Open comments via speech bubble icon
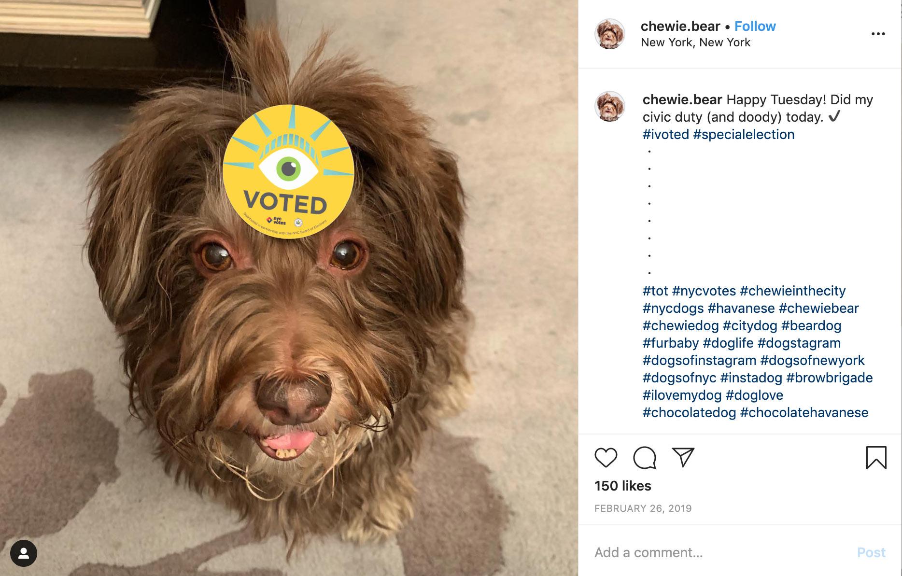This screenshot has width=902, height=576. [x=644, y=457]
